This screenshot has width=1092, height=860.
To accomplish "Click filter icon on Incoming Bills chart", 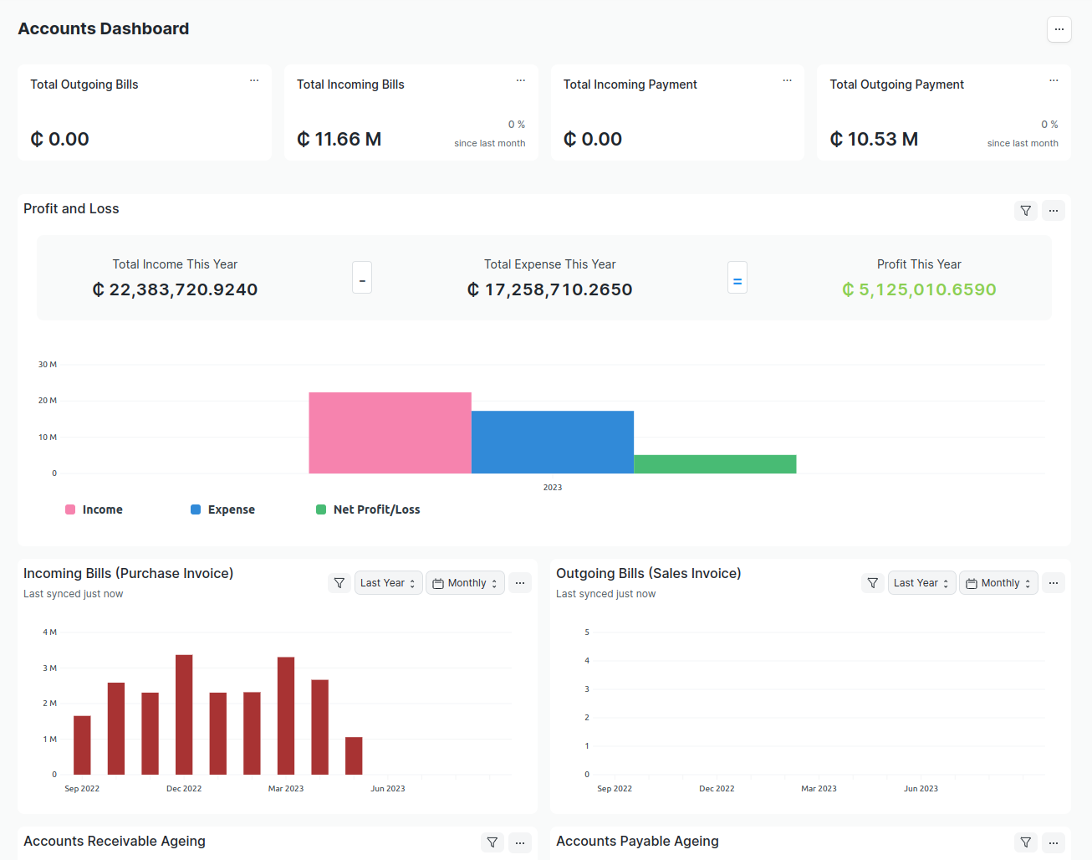I will tap(339, 583).
